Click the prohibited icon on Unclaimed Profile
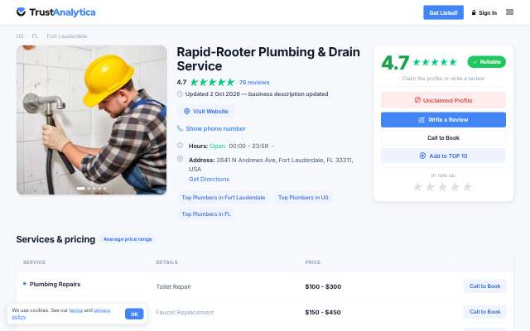Viewport: 530px width, 331px height. (417, 100)
